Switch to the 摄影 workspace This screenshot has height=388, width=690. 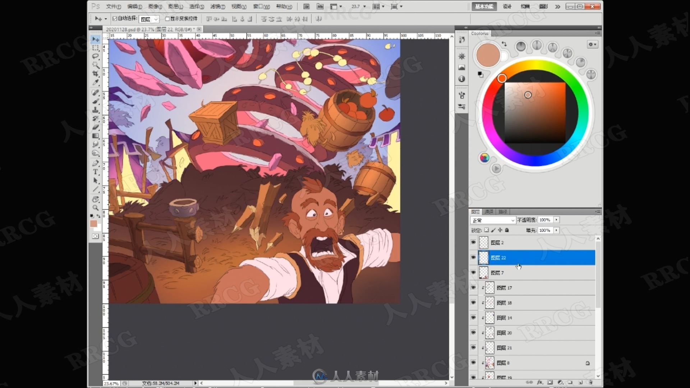pyautogui.click(x=543, y=6)
